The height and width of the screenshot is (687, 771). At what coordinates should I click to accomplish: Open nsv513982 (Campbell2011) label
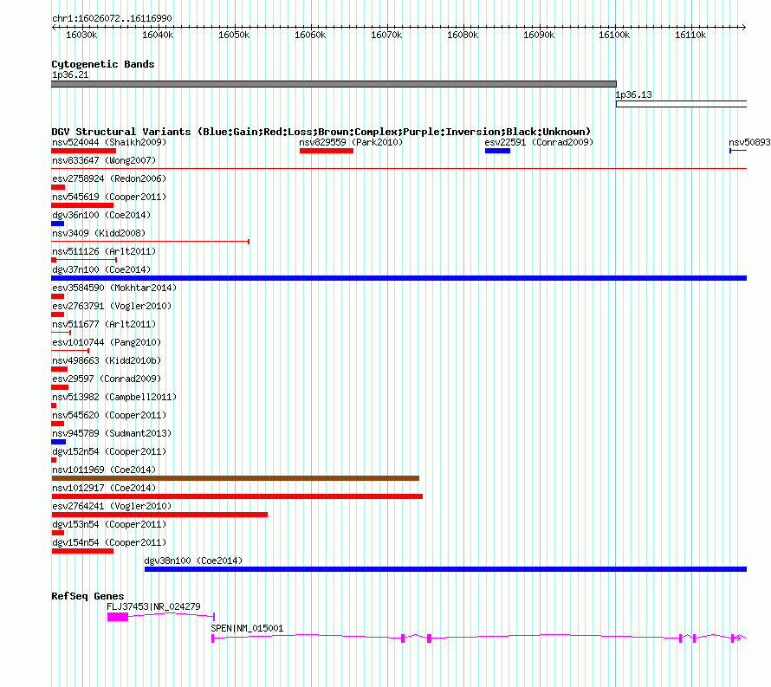click(114, 397)
